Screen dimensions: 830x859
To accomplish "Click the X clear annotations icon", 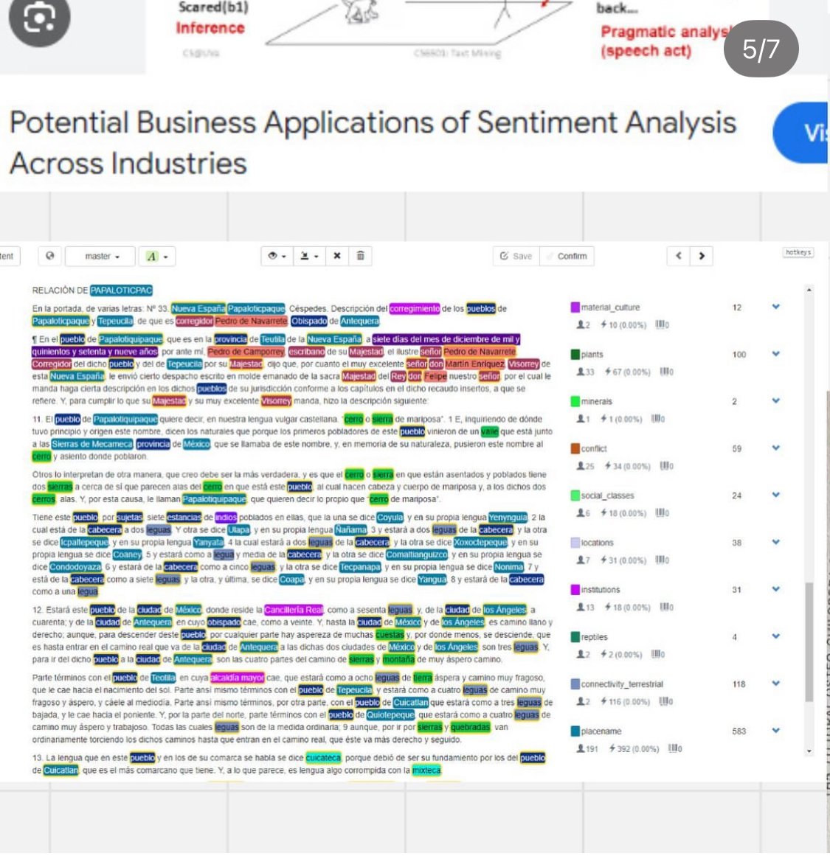I will [x=337, y=256].
